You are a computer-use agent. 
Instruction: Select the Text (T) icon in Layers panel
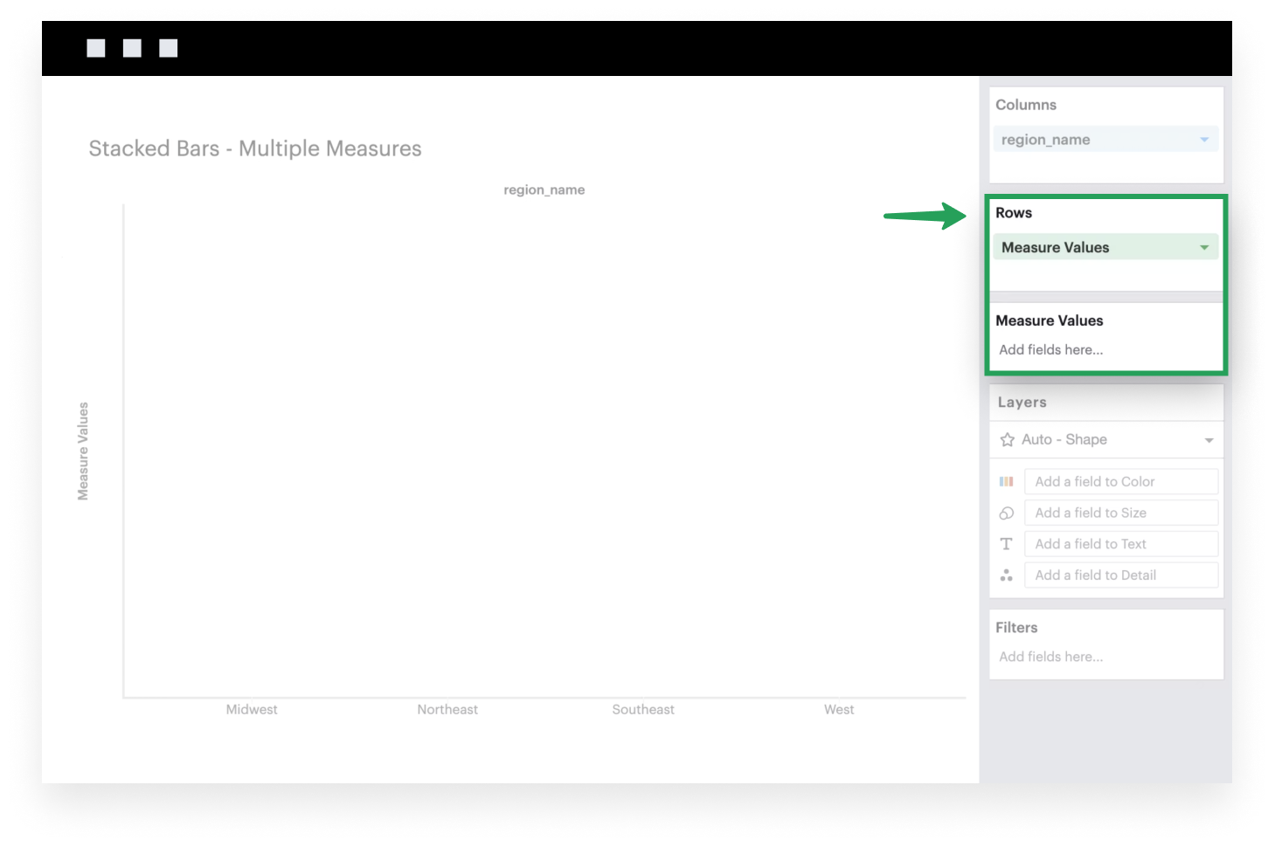1006,543
